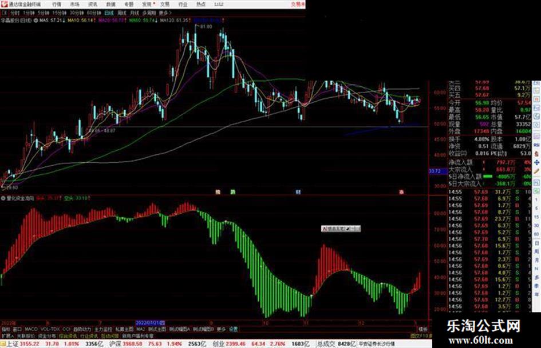Select the pencil drawing tool in sidebar
This screenshot has height=348, width=541.
click(x=536, y=171)
